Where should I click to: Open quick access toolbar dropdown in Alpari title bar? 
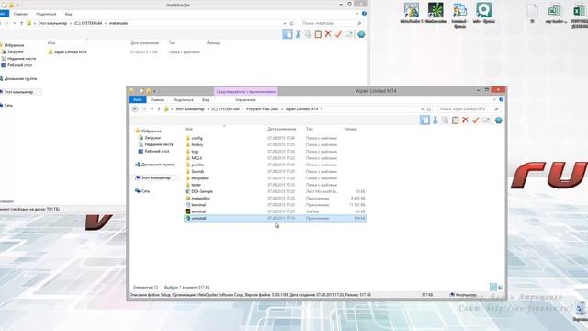154,91
